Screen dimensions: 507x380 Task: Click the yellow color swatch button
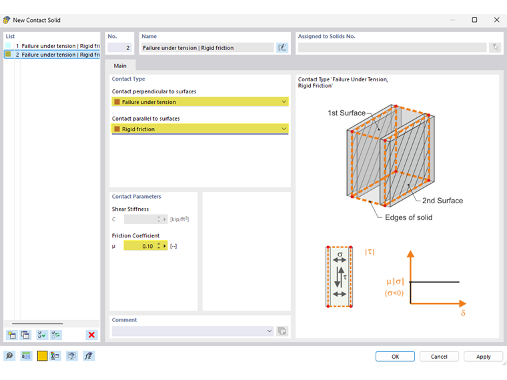[42, 356]
